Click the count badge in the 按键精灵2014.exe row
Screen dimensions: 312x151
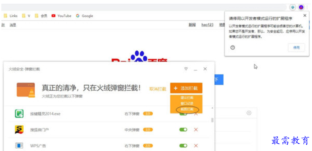pos(148,114)
